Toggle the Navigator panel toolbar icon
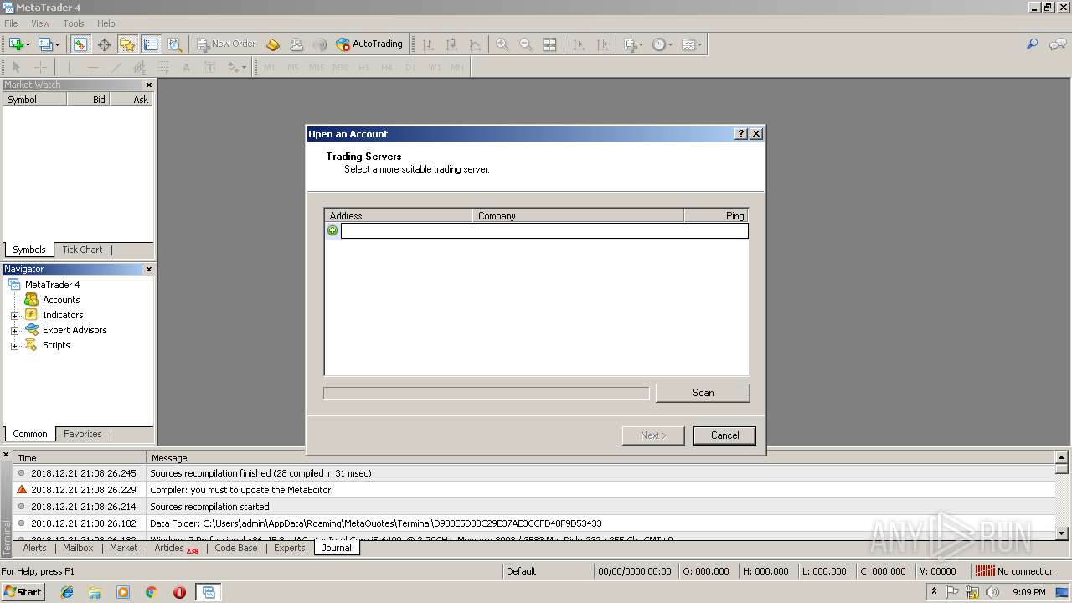Screen dimensions: 1072x603 tap(126, 44)
